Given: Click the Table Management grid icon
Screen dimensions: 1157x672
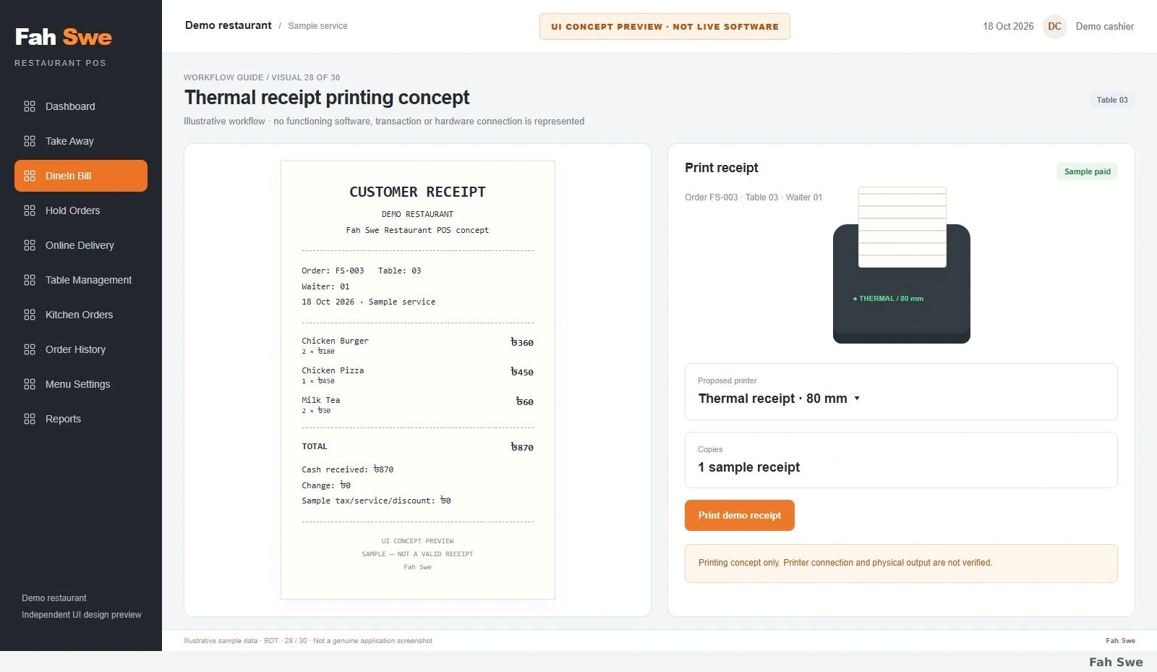Looking at the screenshot, I should (30, 280).
